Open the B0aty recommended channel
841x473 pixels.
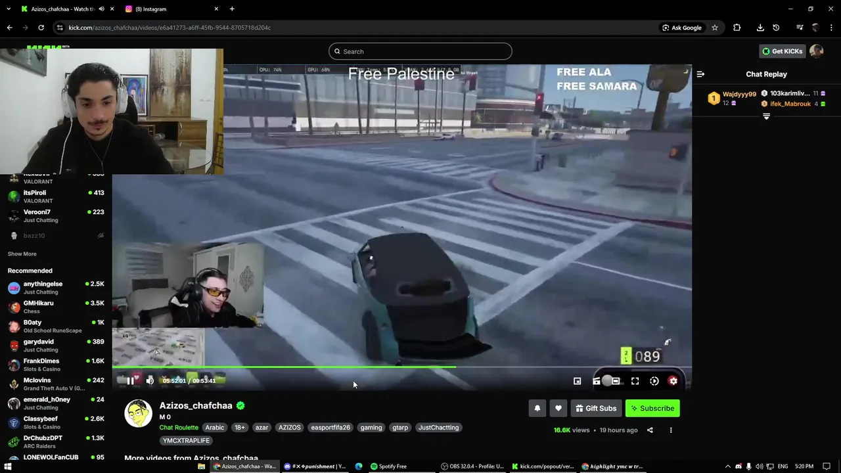pyautogui.click(x=56, y=327)
